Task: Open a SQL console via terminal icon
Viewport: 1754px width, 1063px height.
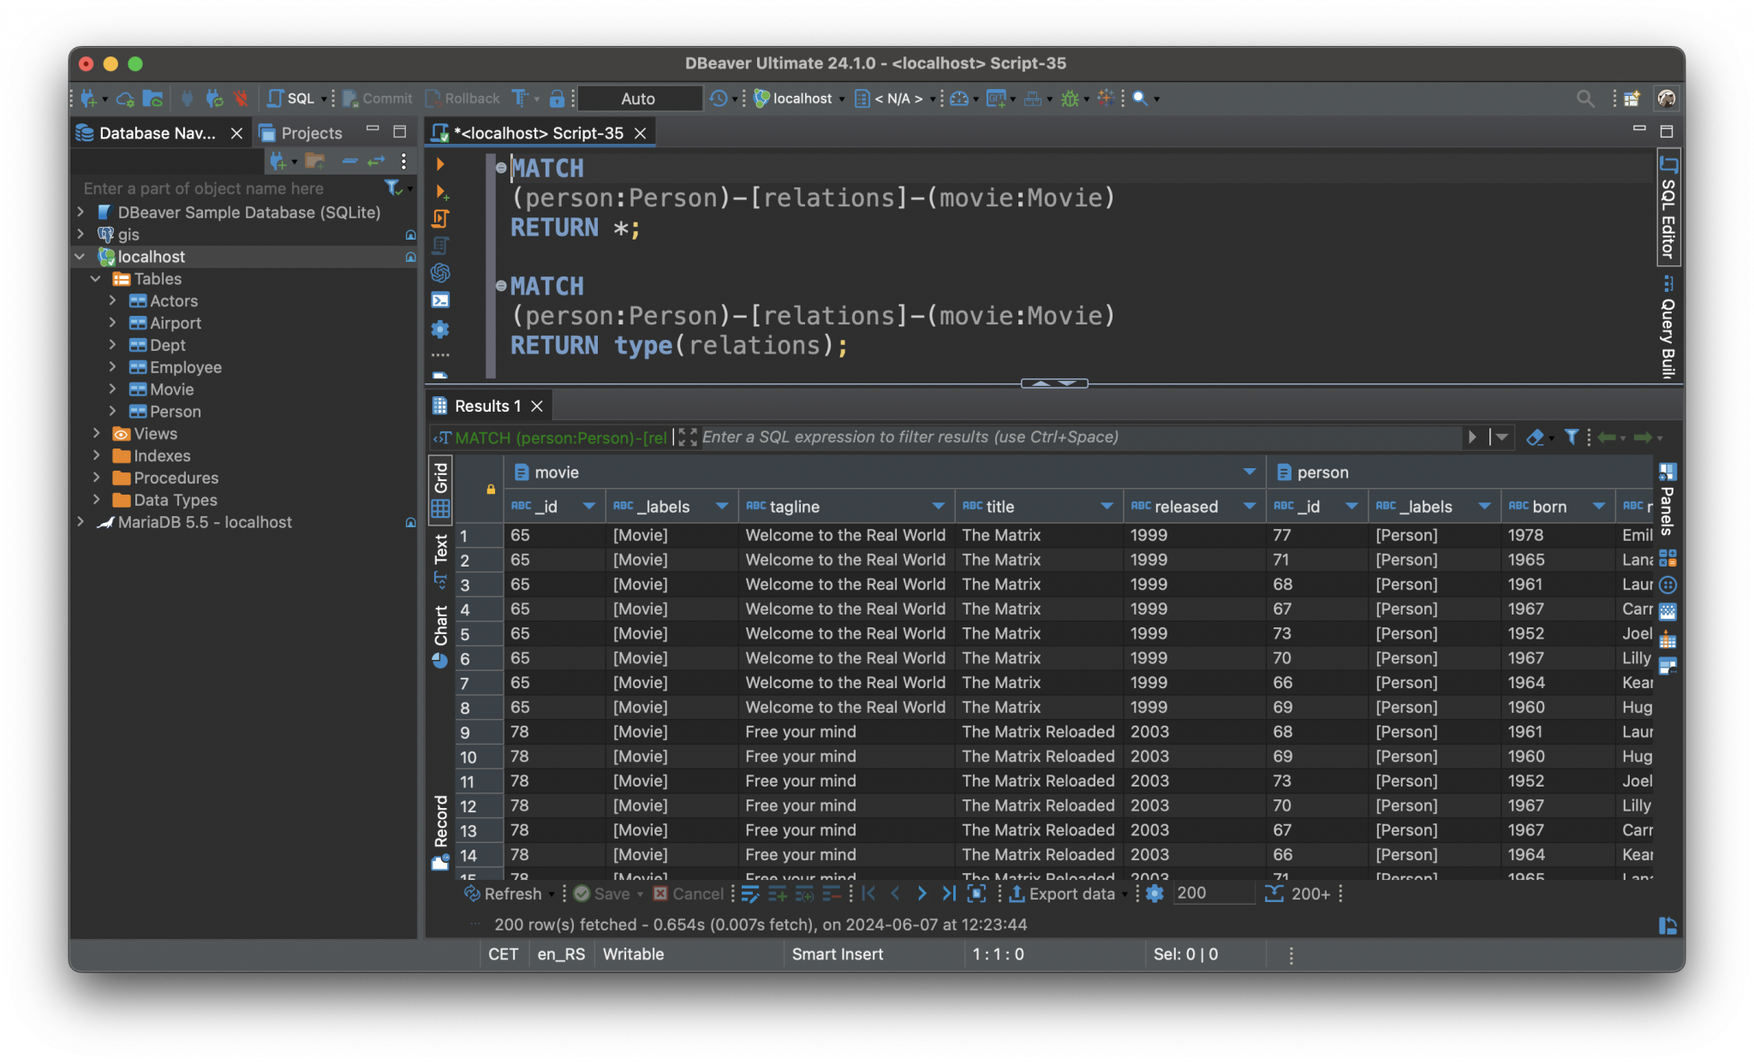Action: pyautogui.click(x=439, y=300)
